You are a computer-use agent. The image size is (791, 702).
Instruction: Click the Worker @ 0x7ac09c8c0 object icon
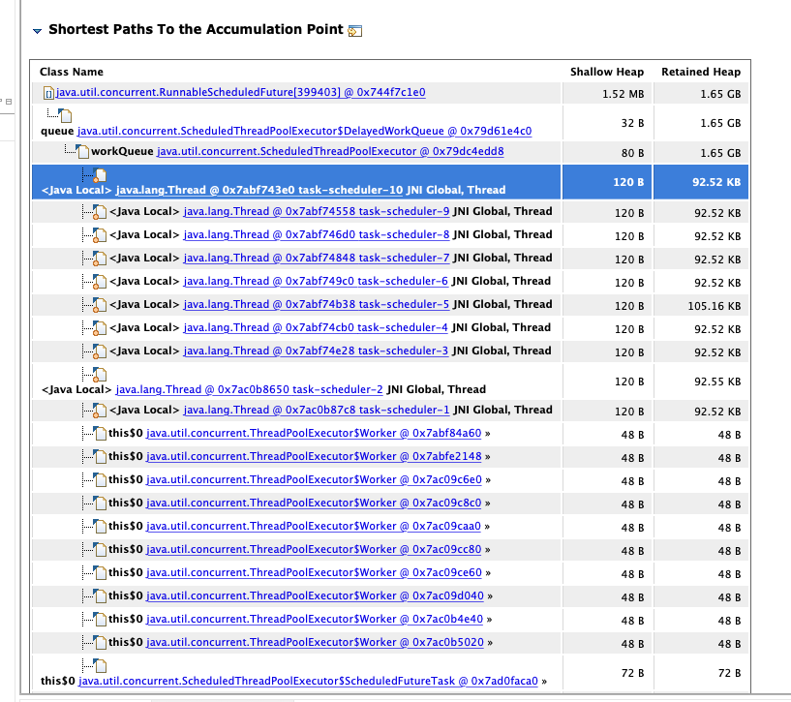pos(99,504)
